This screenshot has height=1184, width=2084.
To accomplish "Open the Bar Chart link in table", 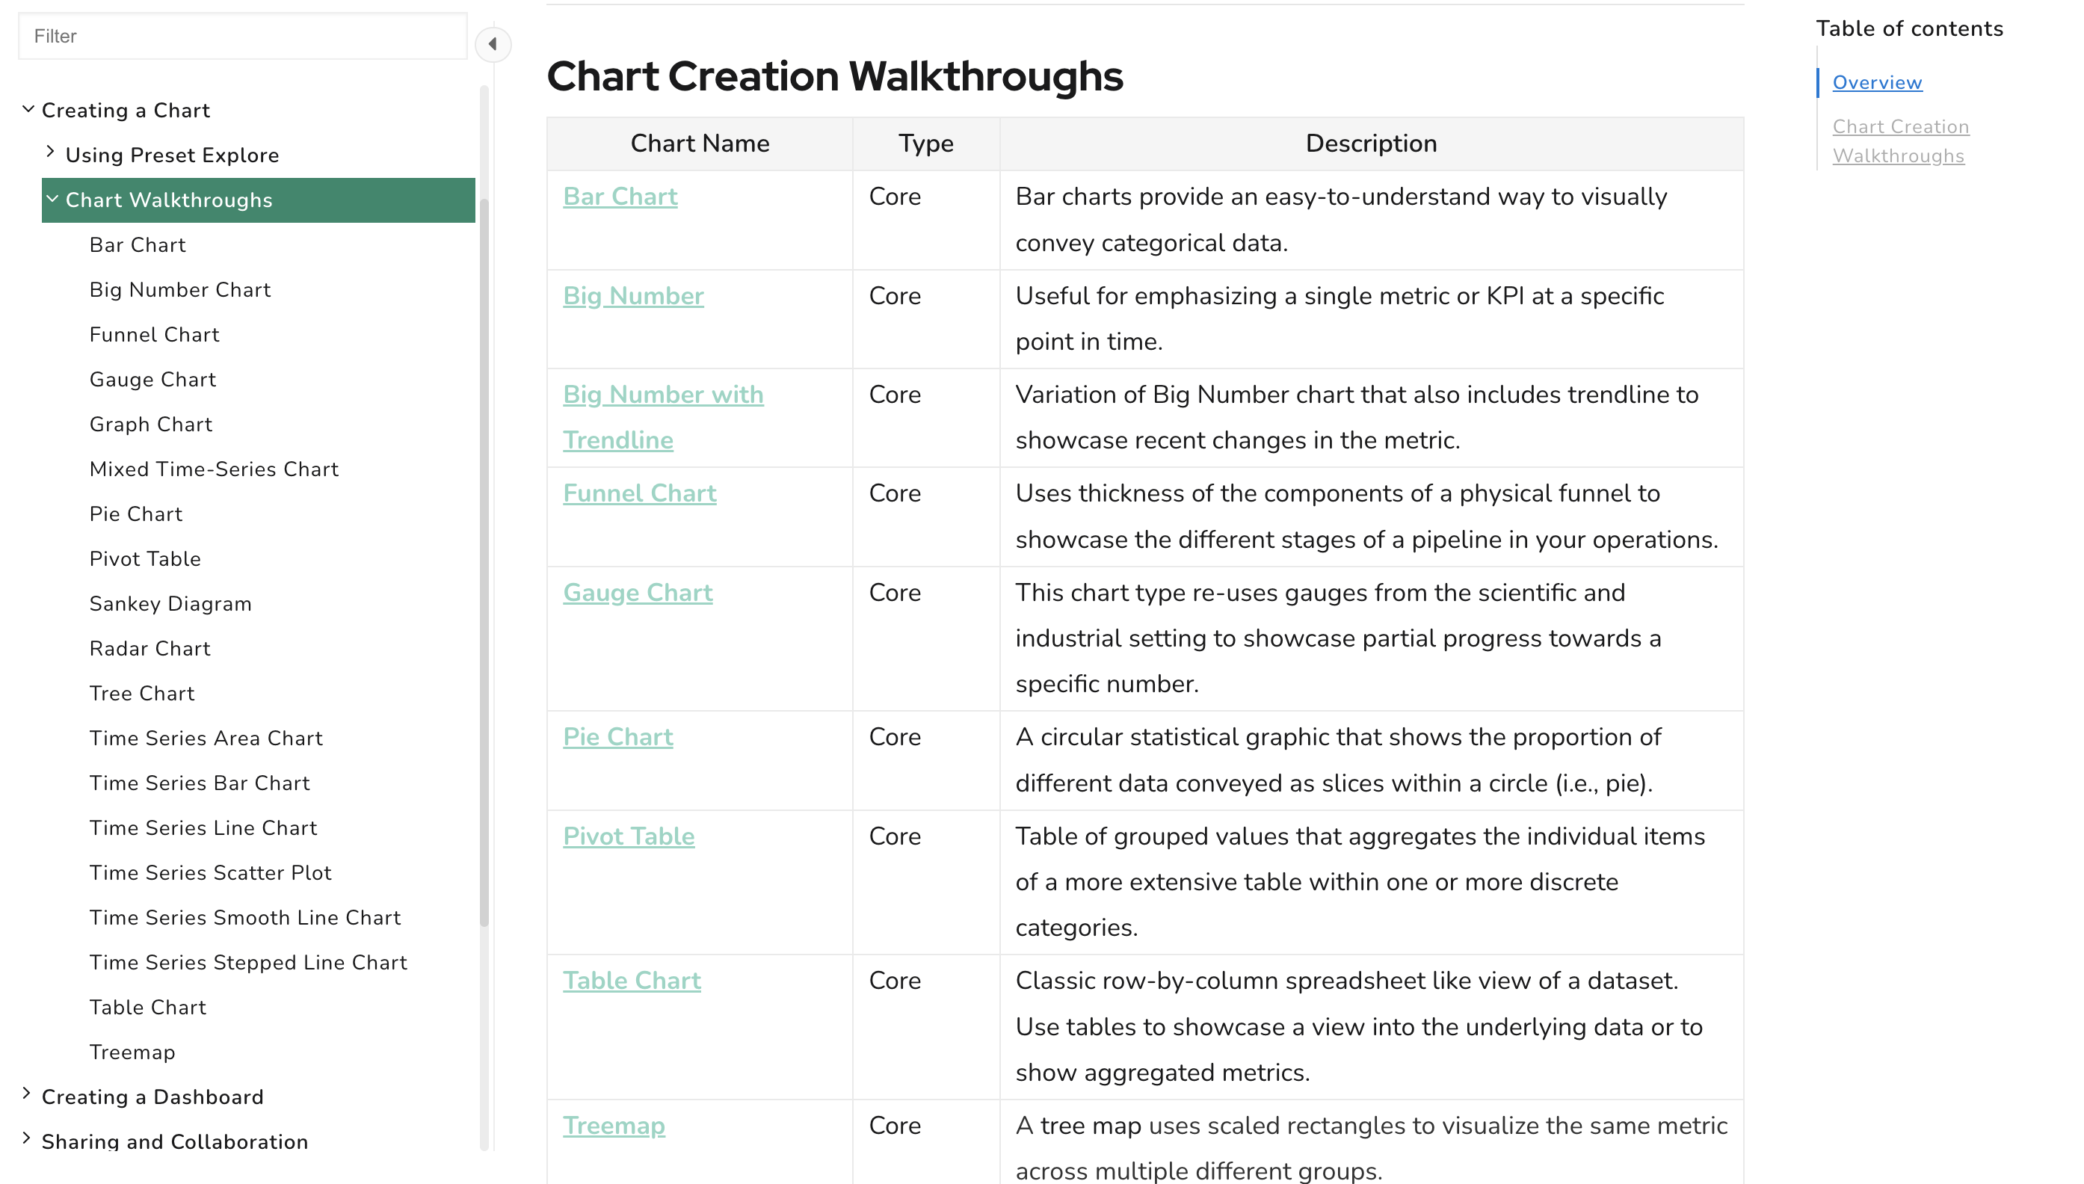I will (620, 197).
